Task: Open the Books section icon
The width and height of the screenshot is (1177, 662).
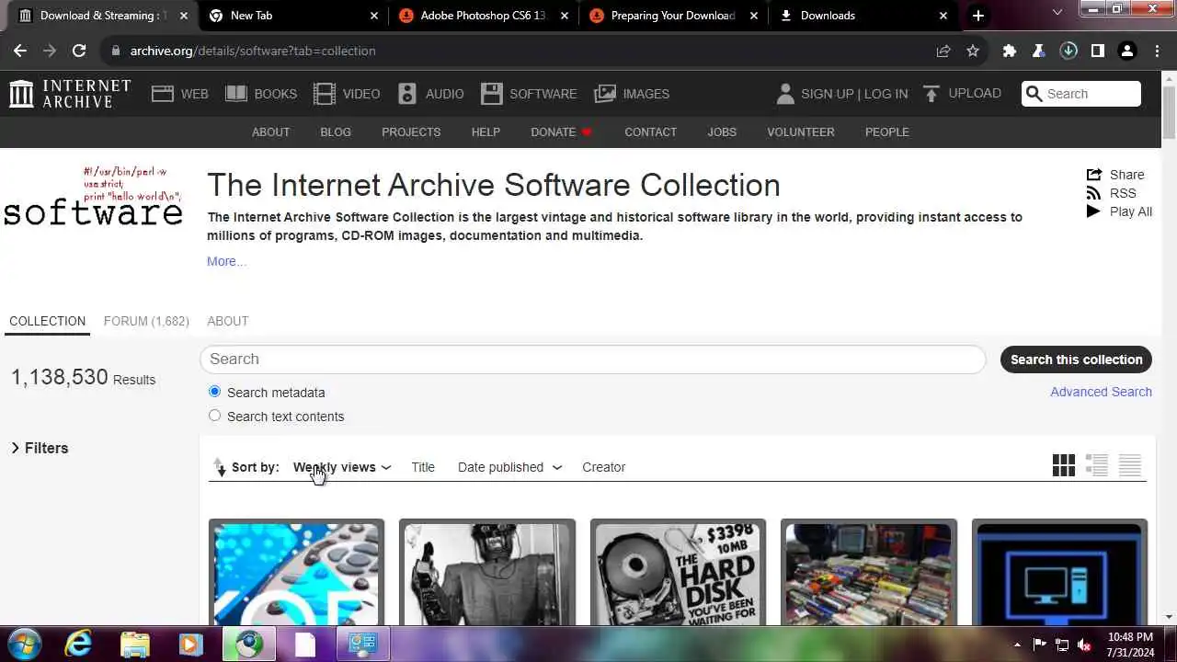Action: (236, 94)
